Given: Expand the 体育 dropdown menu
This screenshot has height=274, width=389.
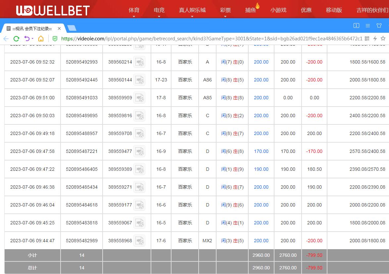Looking at the screenshot, I should point(134,16).
